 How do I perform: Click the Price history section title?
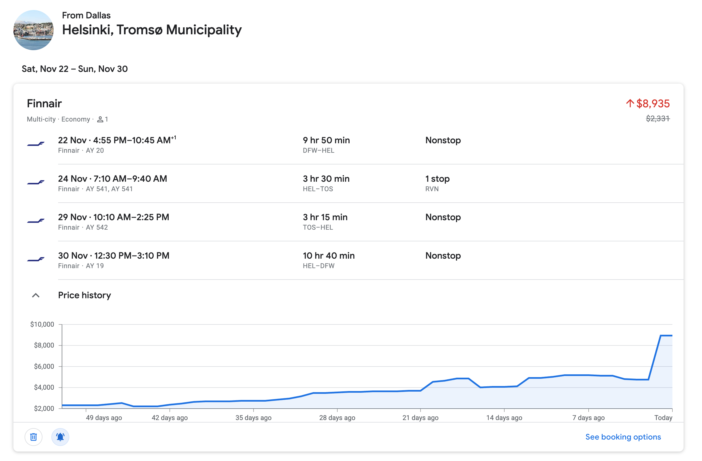pyautogui.click(x=84, y=295)
